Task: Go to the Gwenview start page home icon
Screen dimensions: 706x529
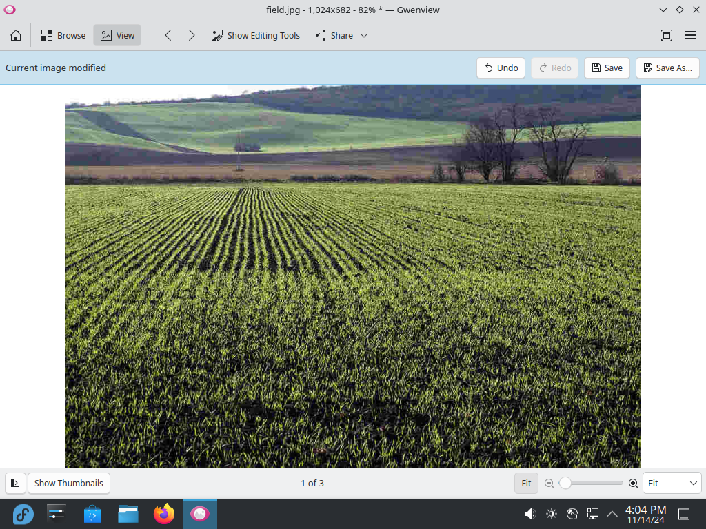Action: point(16,35)
